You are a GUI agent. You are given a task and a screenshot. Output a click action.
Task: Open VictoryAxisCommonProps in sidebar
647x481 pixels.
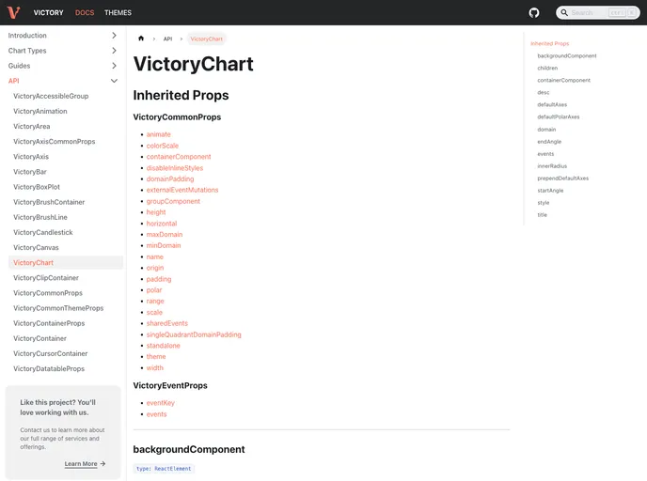coord(54,141)
